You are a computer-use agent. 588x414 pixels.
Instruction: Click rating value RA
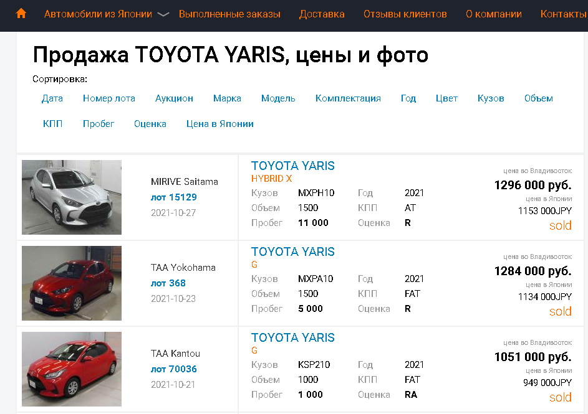(x=411, y=395)
